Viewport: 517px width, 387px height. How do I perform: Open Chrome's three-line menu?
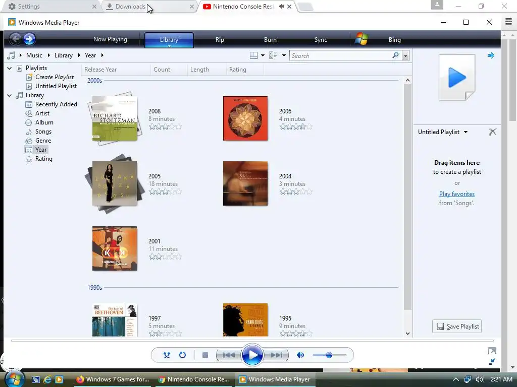[508, 22]
